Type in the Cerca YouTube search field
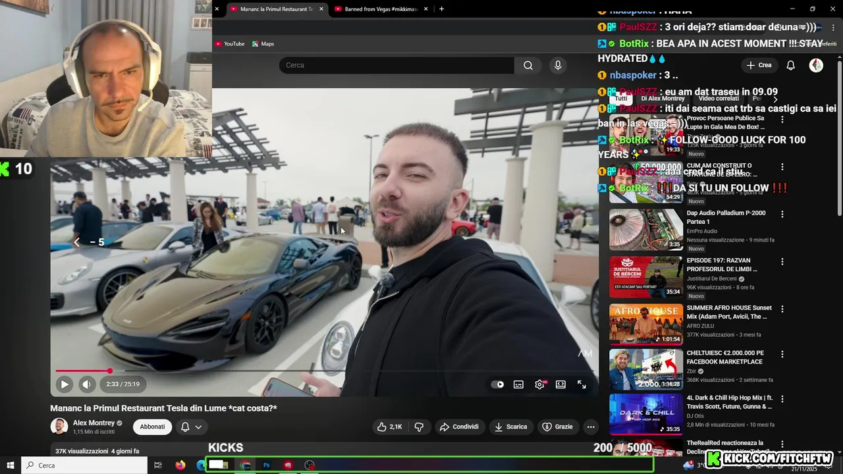Screen dimensions: 843x474 pos(396,65)
